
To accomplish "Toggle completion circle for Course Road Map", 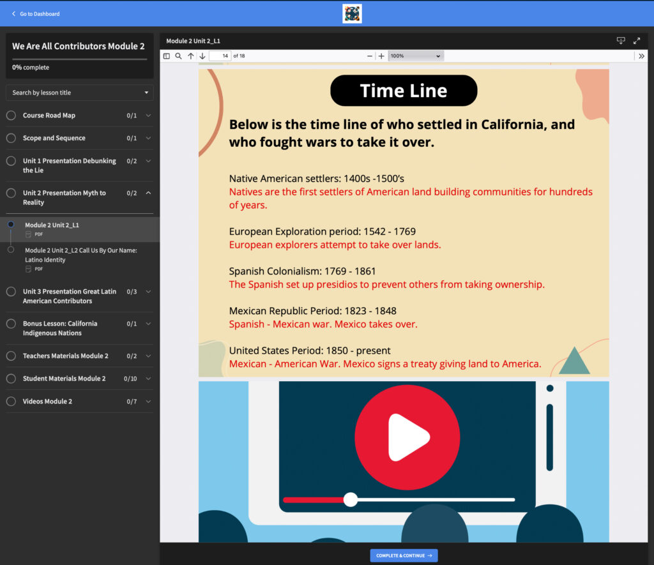I will 11,116.
